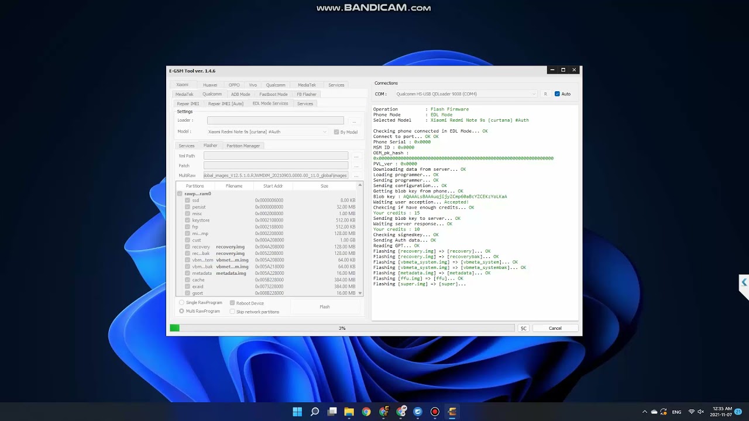Open the Fastboot Mode tab

pos(273,94)
